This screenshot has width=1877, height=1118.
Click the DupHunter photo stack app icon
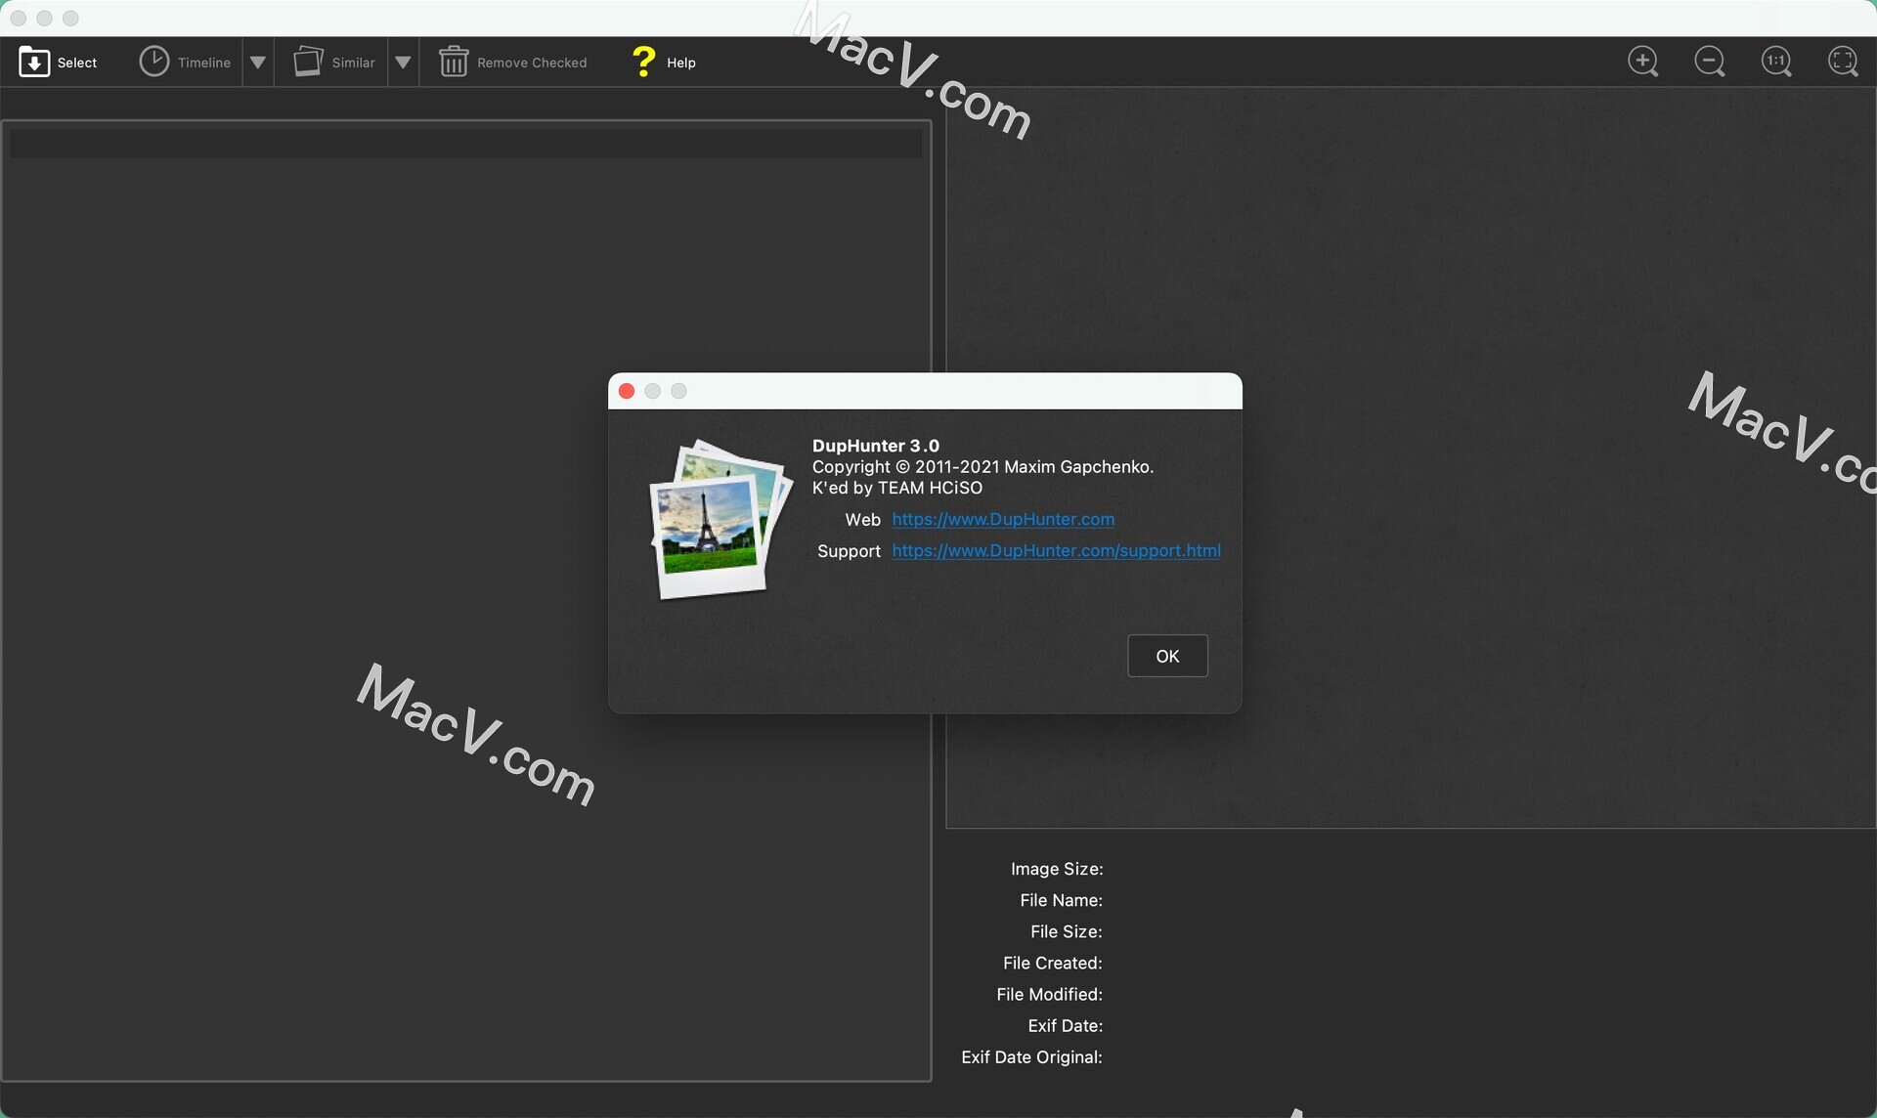720,519
